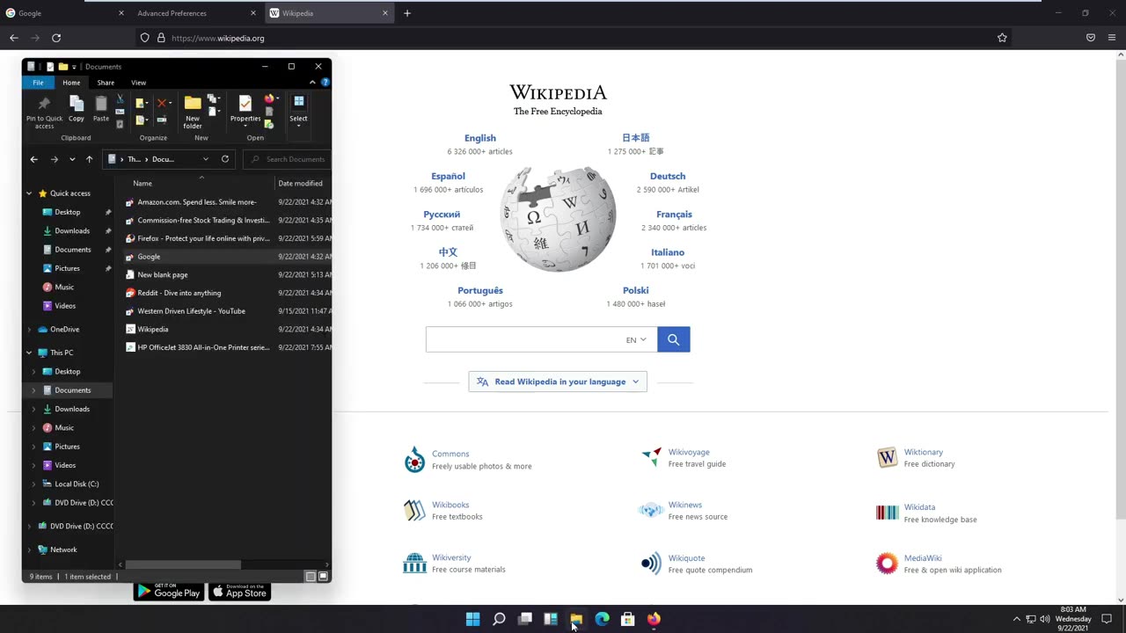This screenshot has width=1126, height=633.
Task: Click the Cut scissors icon
Action: pos(120,98)
